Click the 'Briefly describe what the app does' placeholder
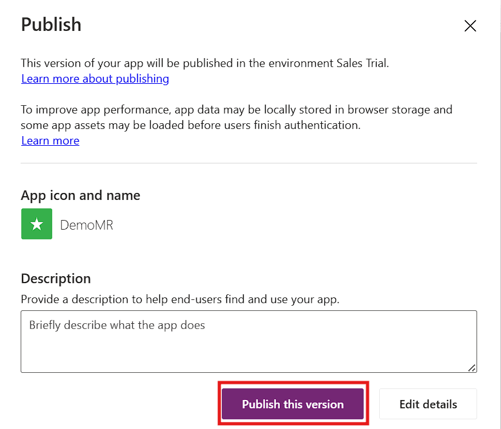This screenshot has height=429, width=501. coord(117,325)
